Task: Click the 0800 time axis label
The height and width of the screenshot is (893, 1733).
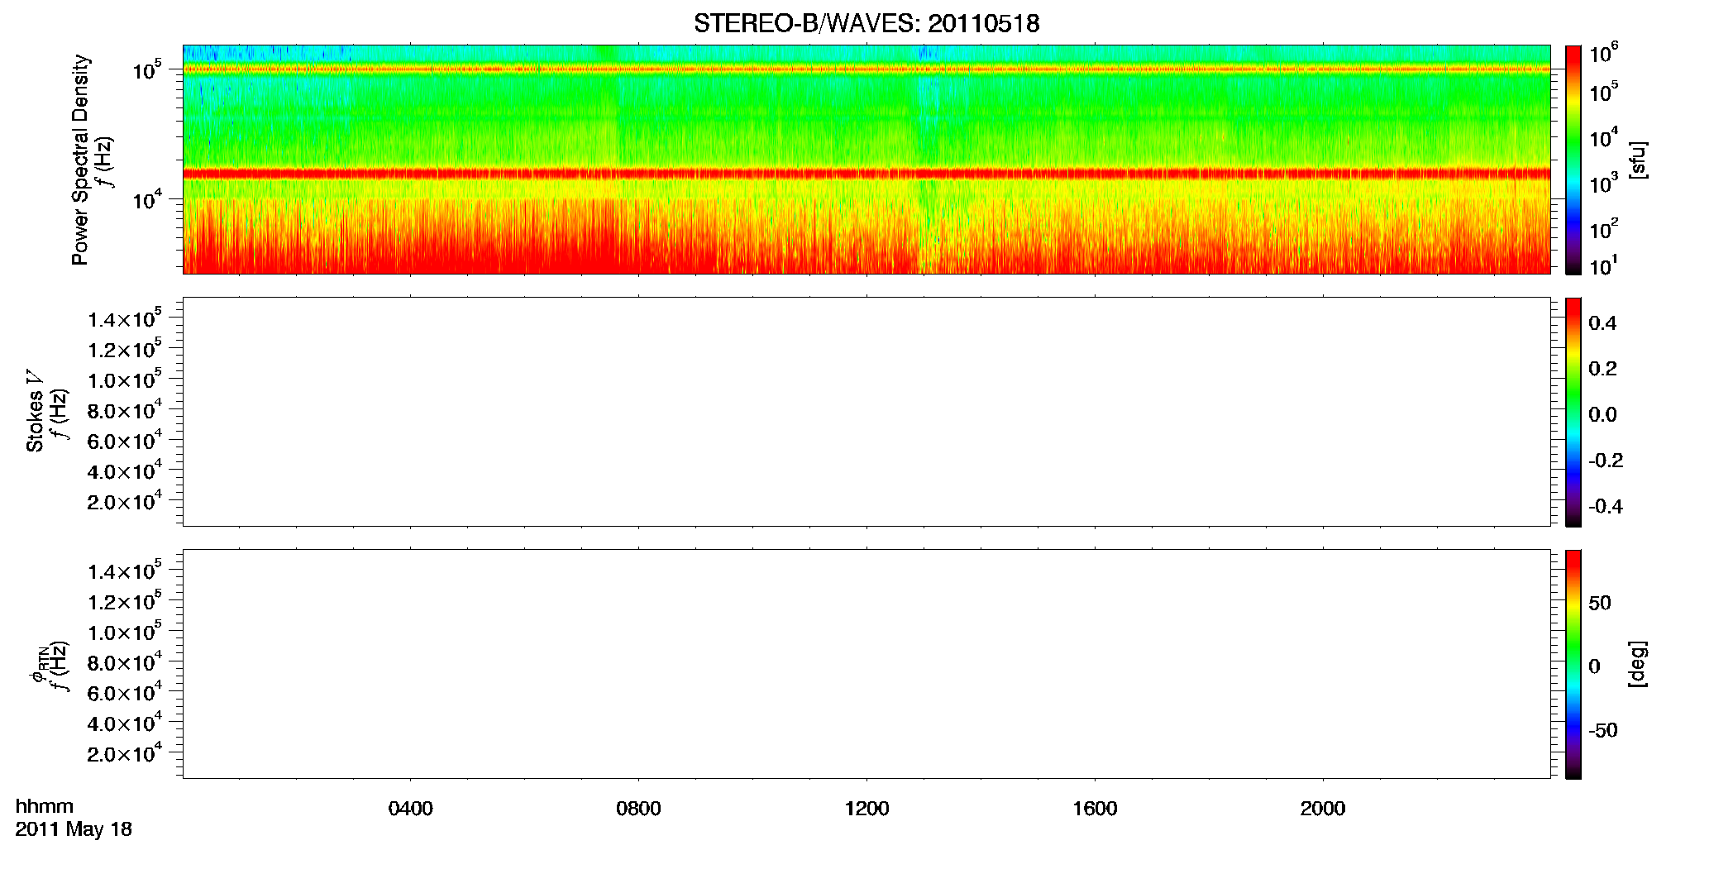Action: pyautogui.click(x=638, y=809)
